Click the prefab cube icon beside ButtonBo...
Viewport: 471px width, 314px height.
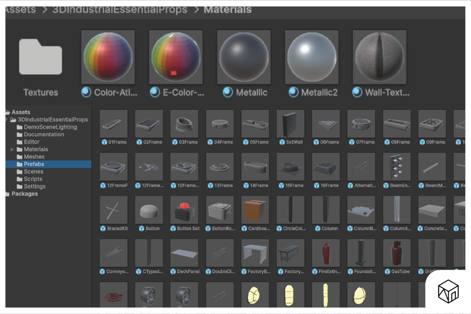pyautogui.click(x=208, y=228)
